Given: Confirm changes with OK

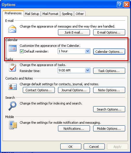Looking at the screenshot, I should point(71,147).
